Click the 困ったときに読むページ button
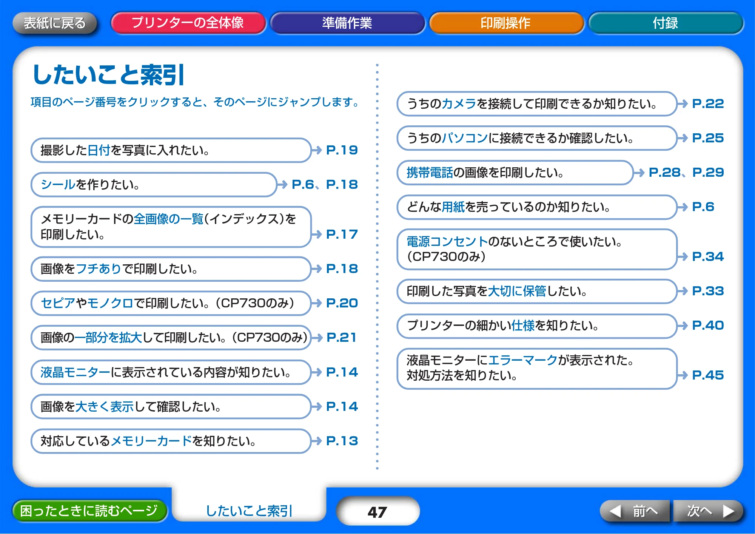 tap(89, 511)
